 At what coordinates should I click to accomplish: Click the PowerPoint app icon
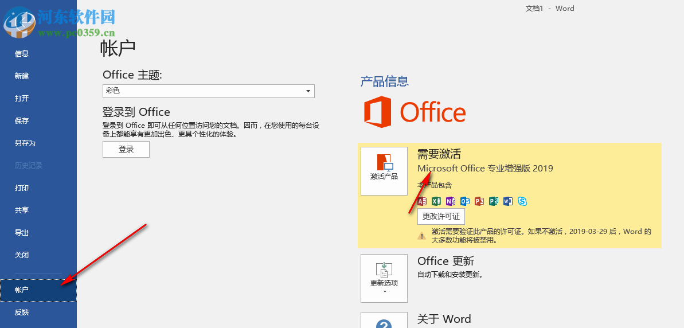tap(479, 201)
